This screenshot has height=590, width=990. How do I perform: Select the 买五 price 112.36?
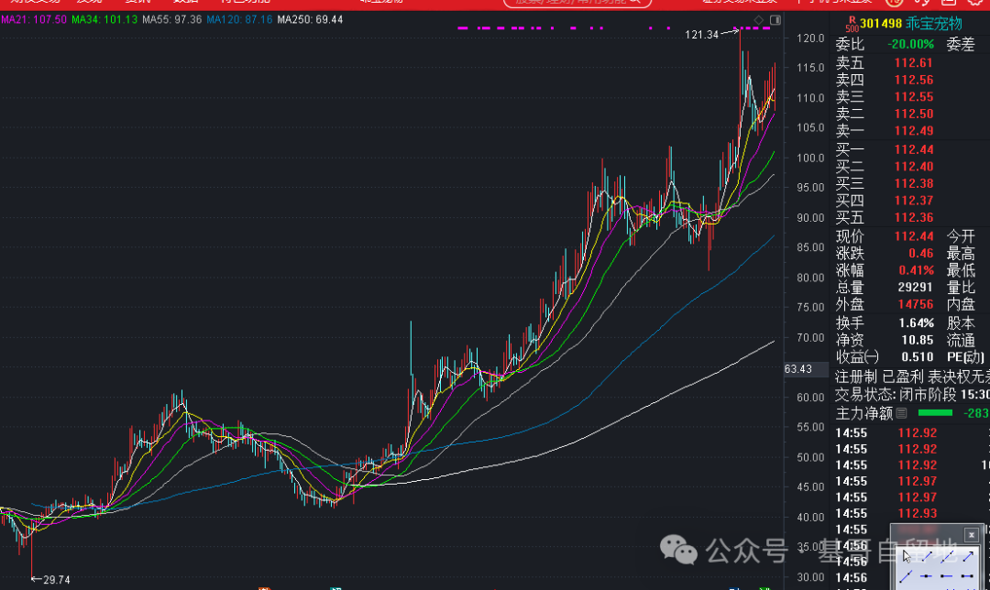(914, 218)
